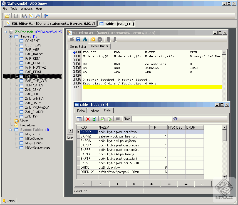Execute the query with the yellow play icon
This screenshot has height=205, width=238.
[94, 40]
